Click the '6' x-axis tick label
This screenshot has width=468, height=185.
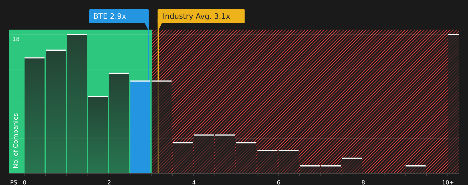[x=279, y=182]
